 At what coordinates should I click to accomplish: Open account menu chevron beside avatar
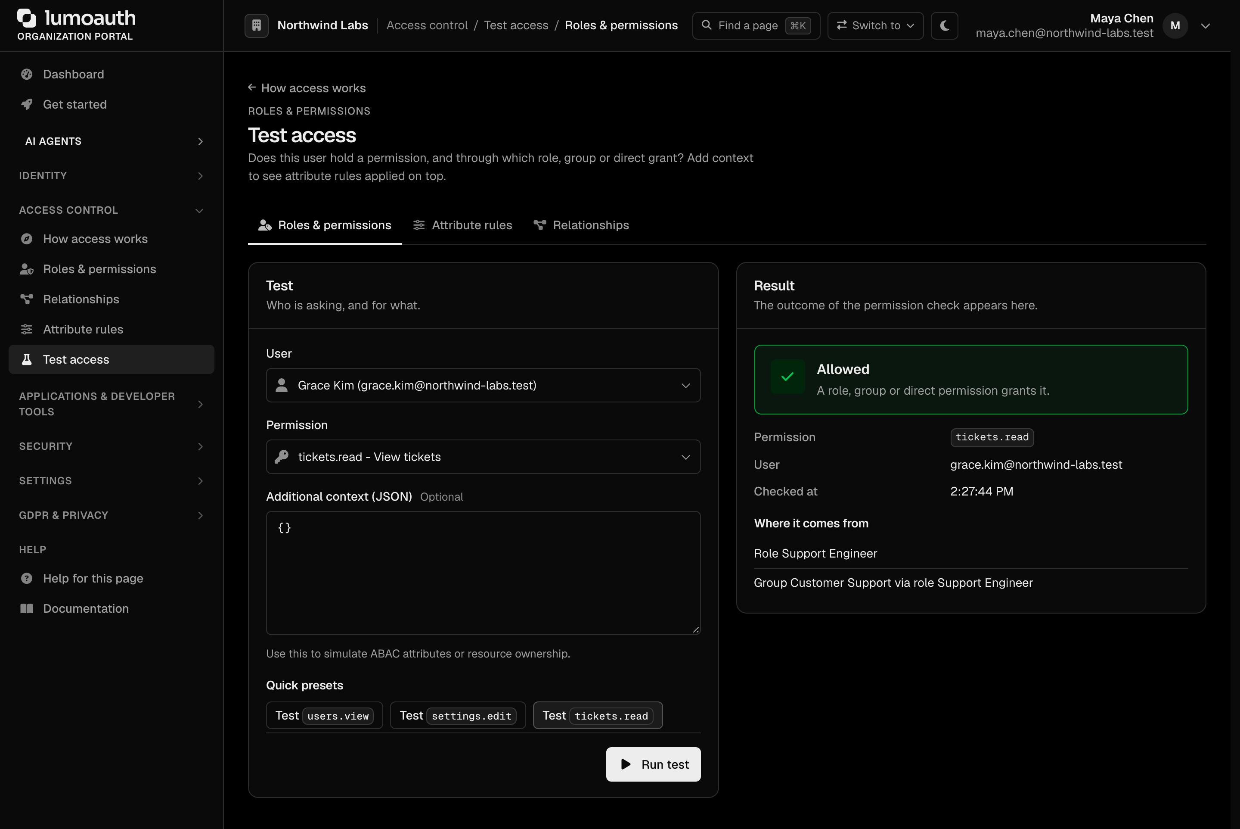click(1205, 26)
